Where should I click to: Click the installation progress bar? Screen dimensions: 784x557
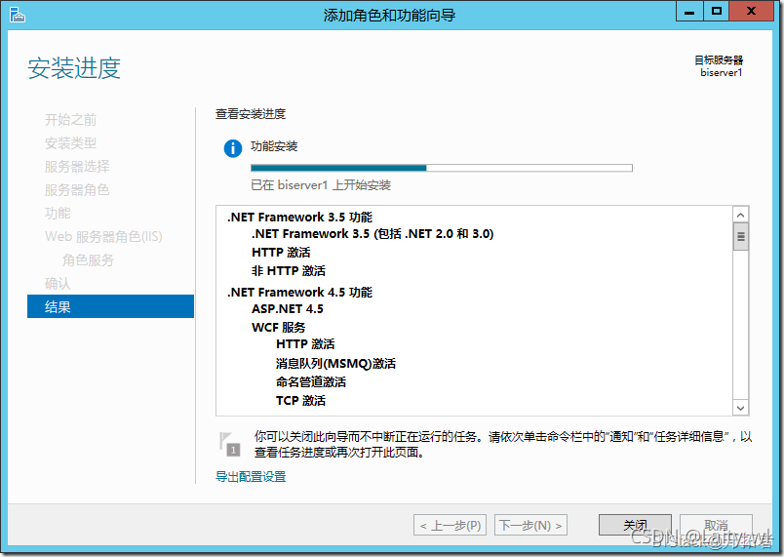click(x=442, y=168)
